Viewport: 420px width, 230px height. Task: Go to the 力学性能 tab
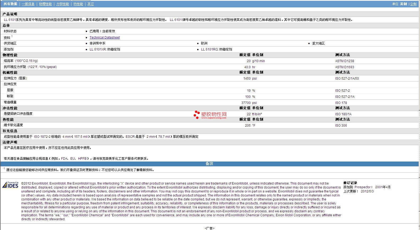coord(62,4)
